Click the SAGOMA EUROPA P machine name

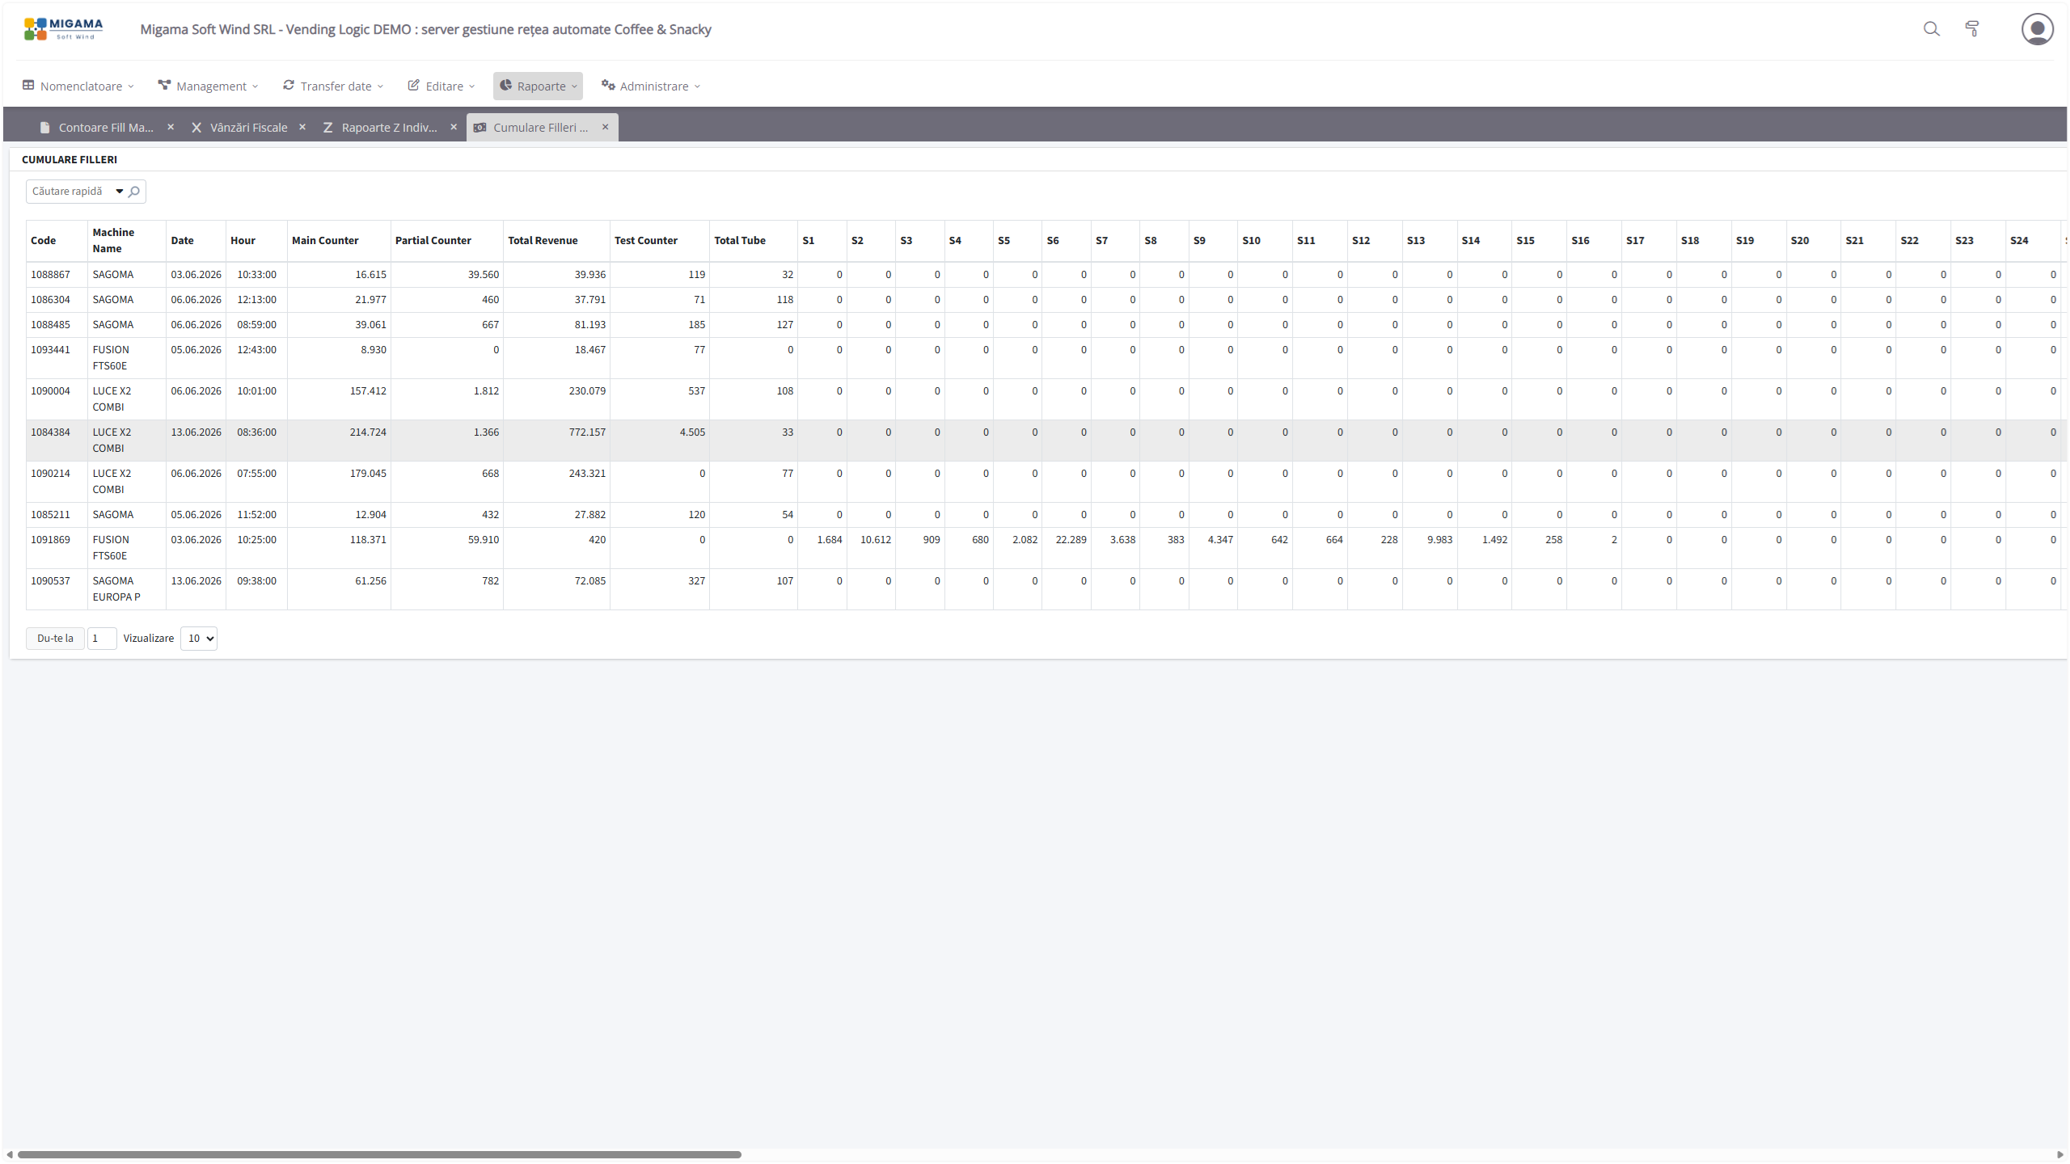click(x=116, y=589)
